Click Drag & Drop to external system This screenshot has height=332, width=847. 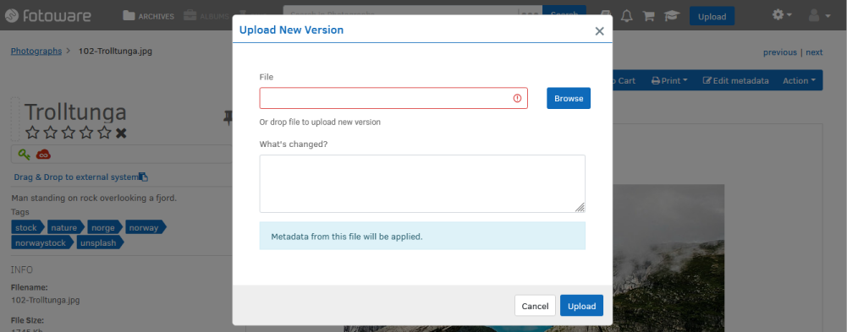75,177
